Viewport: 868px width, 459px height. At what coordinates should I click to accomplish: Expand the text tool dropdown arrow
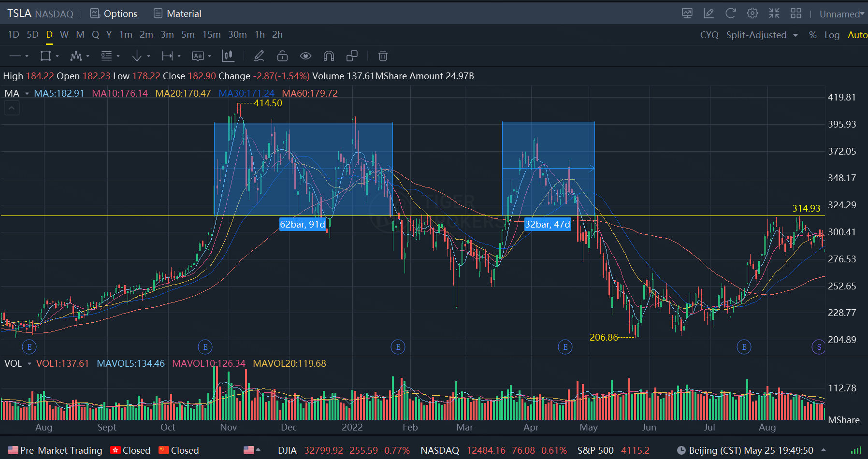click(209, 57)
